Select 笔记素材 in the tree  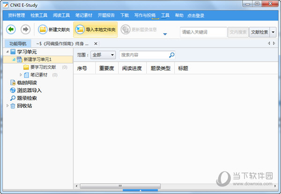tap(39, 75)
